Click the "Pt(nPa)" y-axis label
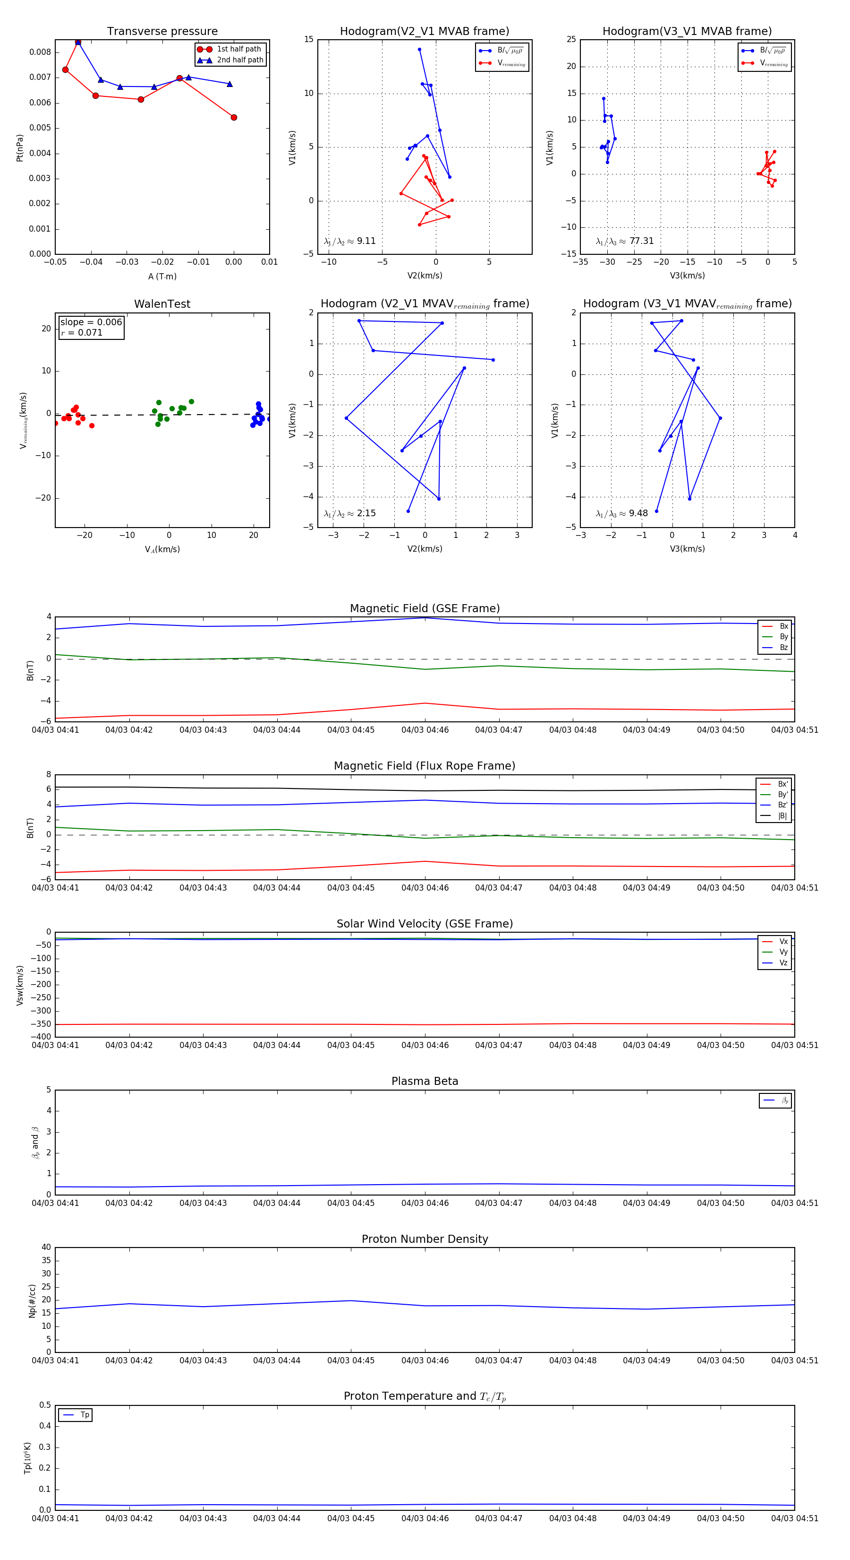Viewport: 850px width, 1560px height. pyautogui.click(x=19, y=147)
